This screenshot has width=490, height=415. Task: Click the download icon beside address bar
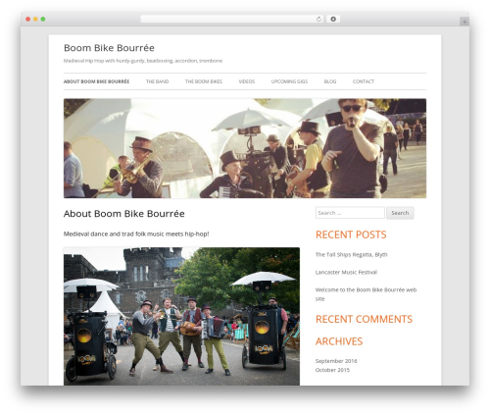coord(333,20)
